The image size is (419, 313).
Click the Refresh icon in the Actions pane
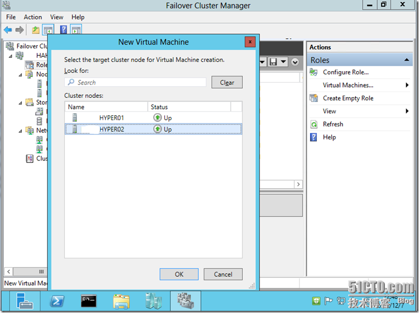tap(314, 124)
